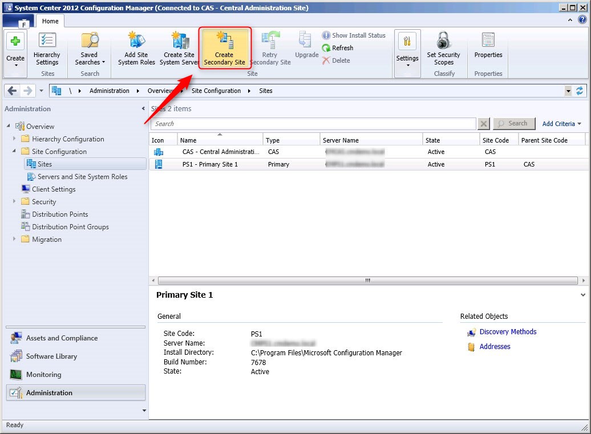Minimize the ribbon with the chevron
The image size is (591, 434).
click(x=570, y=20)
